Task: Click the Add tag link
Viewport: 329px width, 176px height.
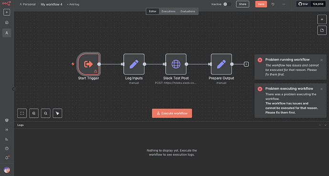Action: tap(73, 4)
